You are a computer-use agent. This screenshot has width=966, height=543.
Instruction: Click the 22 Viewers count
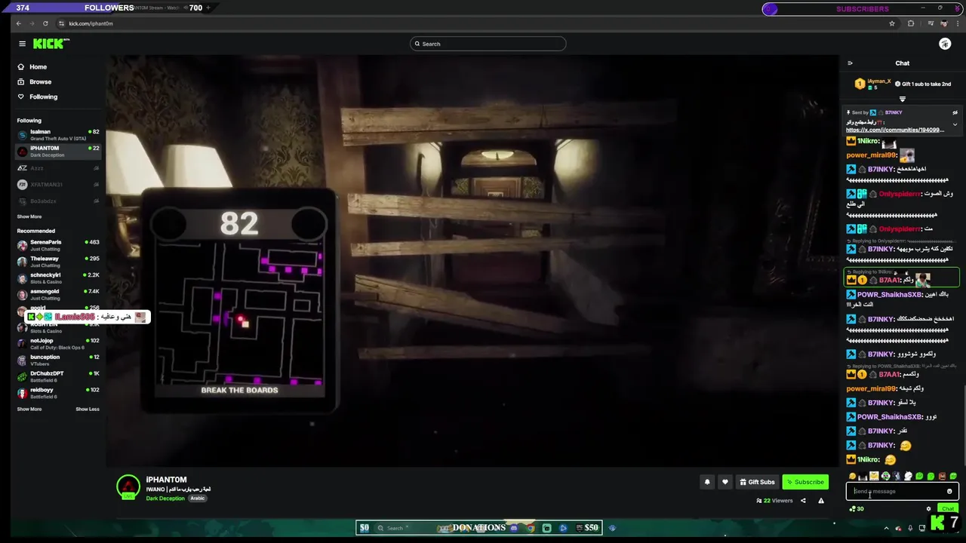coord(774,501)
